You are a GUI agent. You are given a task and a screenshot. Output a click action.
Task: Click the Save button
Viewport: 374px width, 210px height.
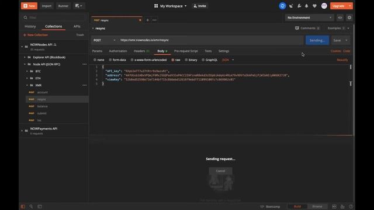(x=337, y=40)
